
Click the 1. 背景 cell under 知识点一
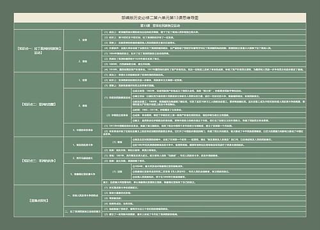83,40
